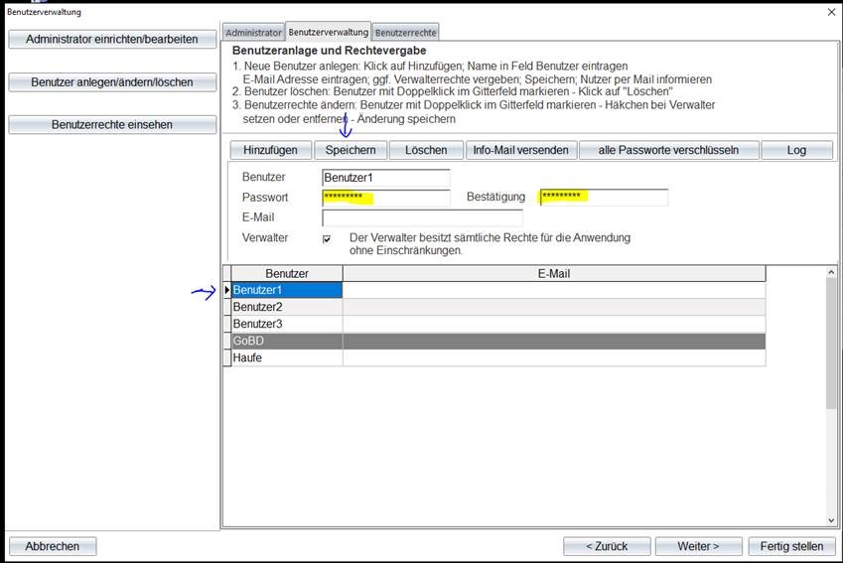Click into the Bestätigung password field

point(604,198)
